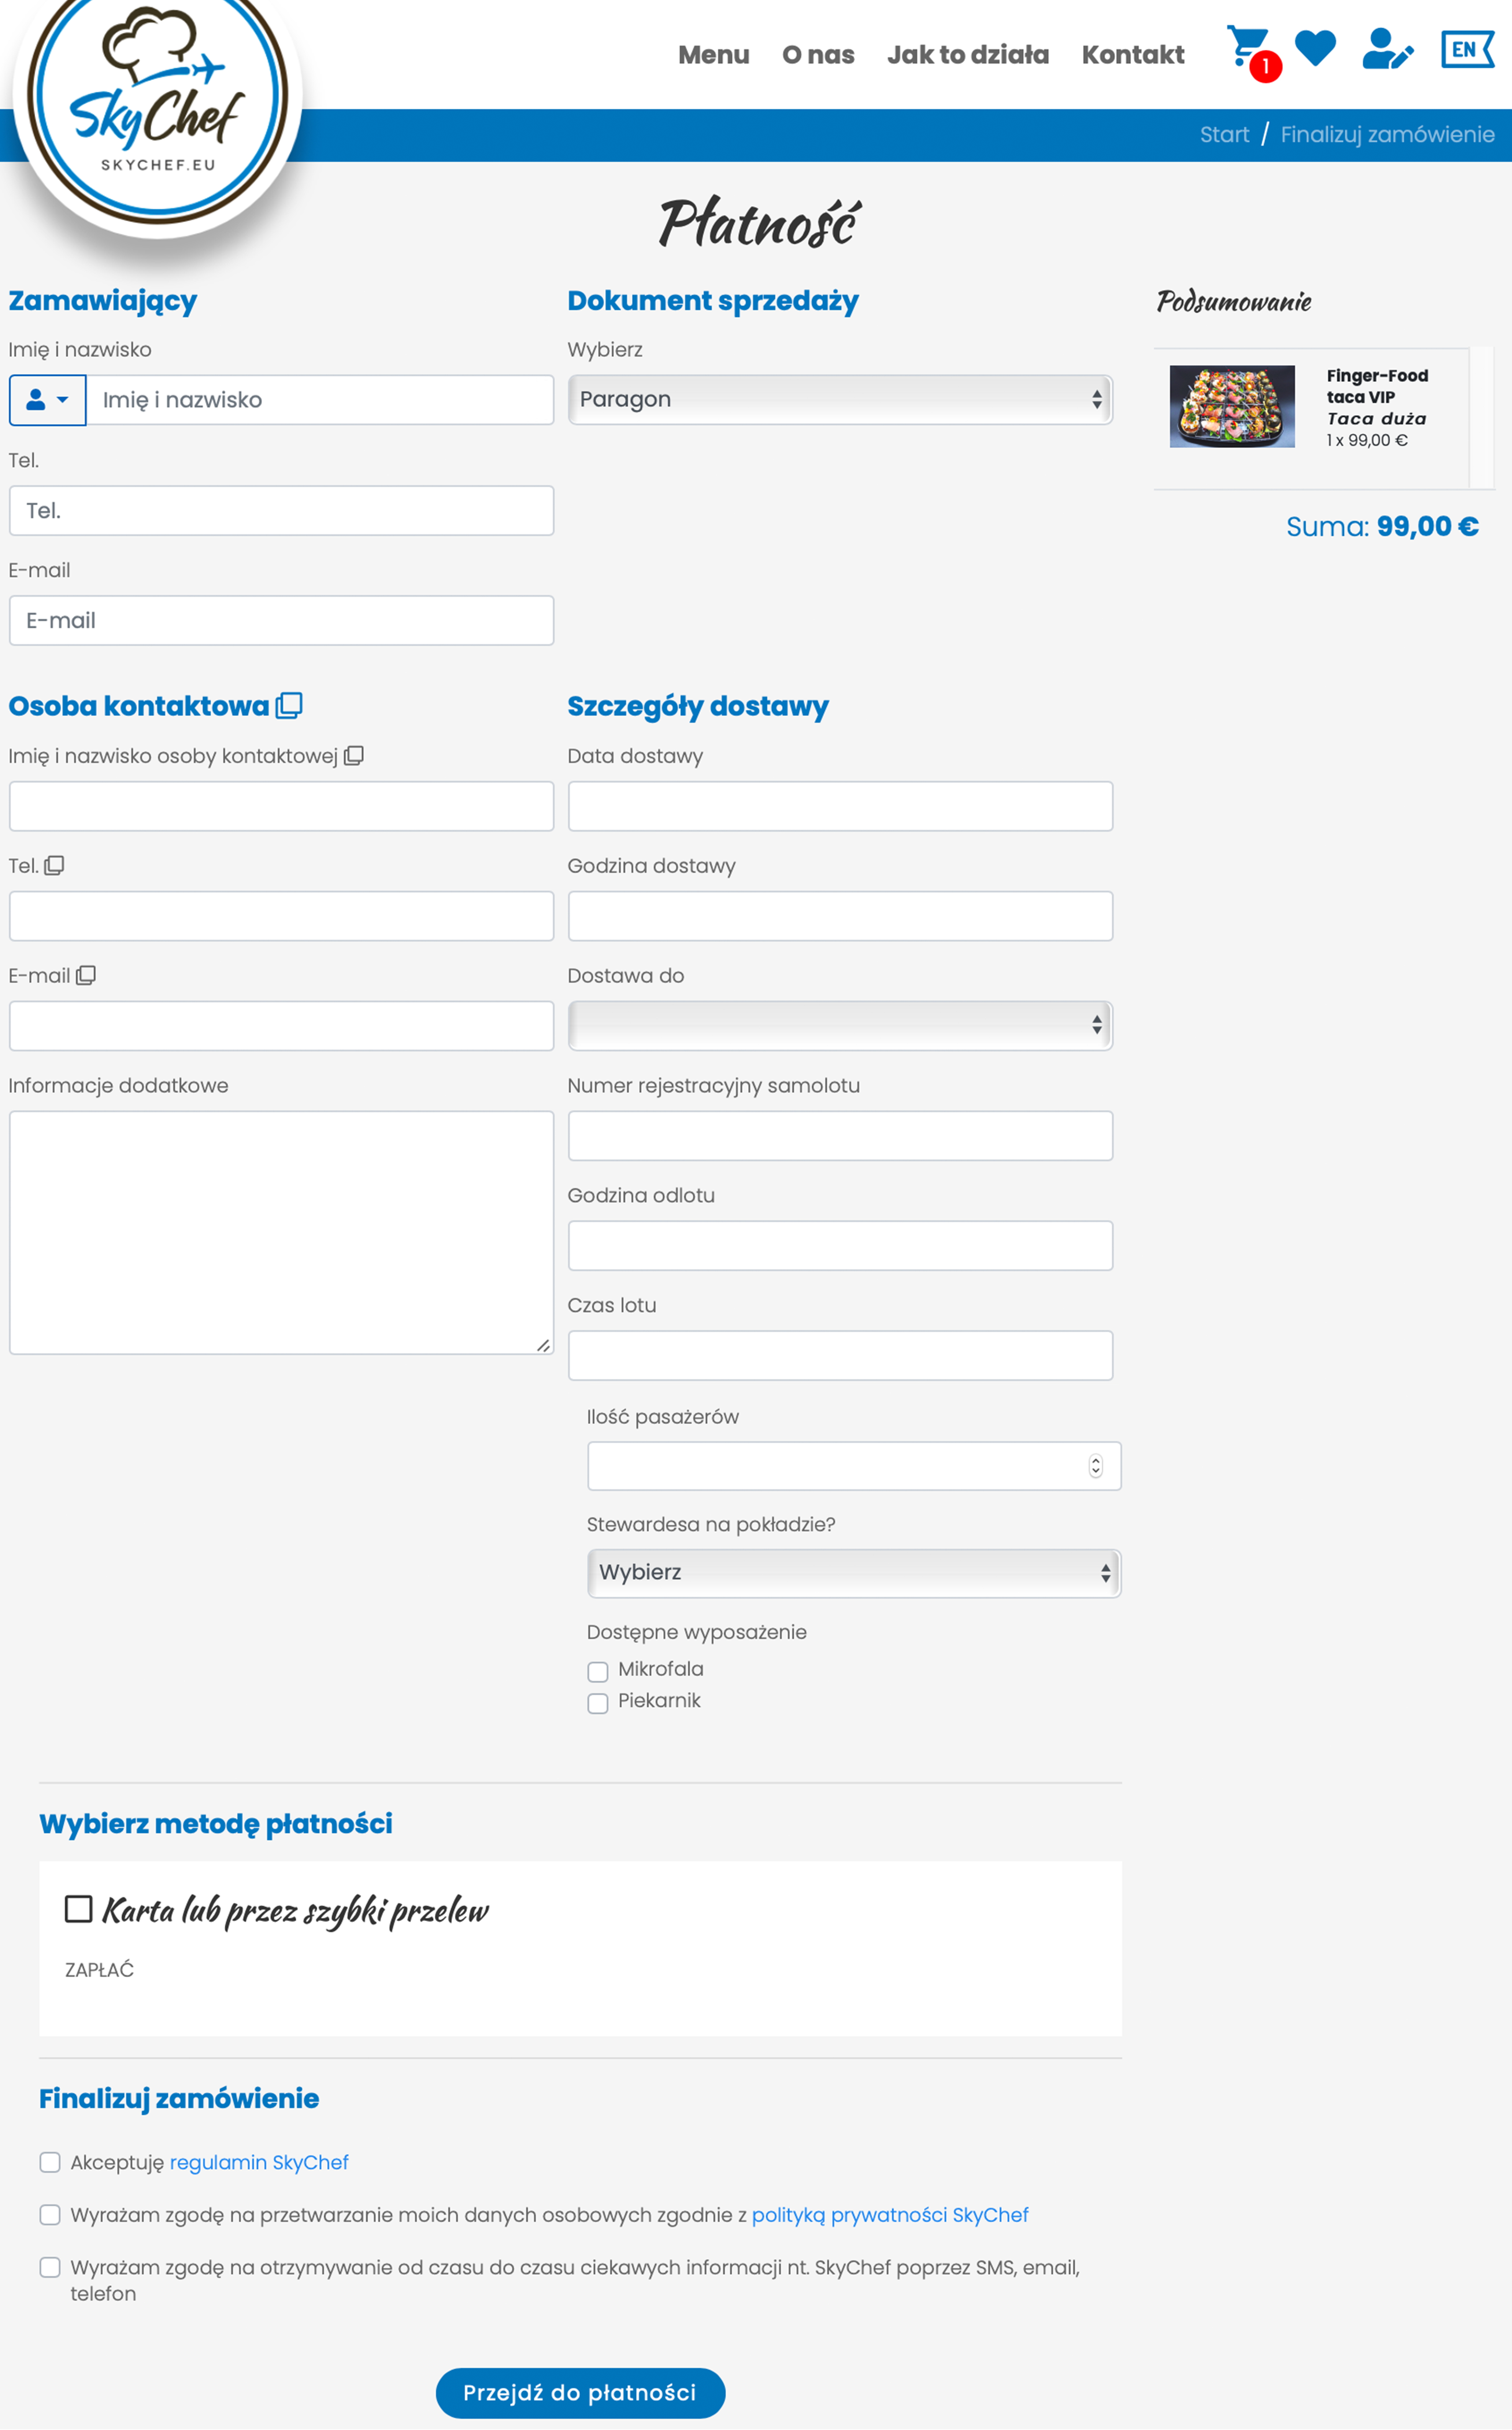The height and width of the screenshot is (2430, 1512).
Task: Open the shopping cart icon
Action: click(x=1250, y=50)
